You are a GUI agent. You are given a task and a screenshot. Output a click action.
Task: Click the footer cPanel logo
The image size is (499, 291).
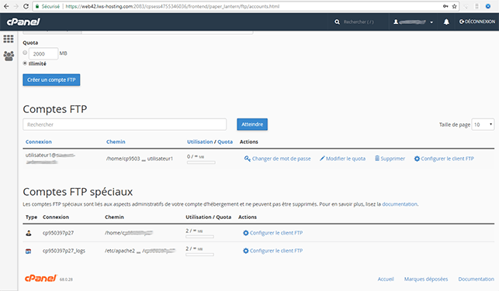[x=40, y=279]
